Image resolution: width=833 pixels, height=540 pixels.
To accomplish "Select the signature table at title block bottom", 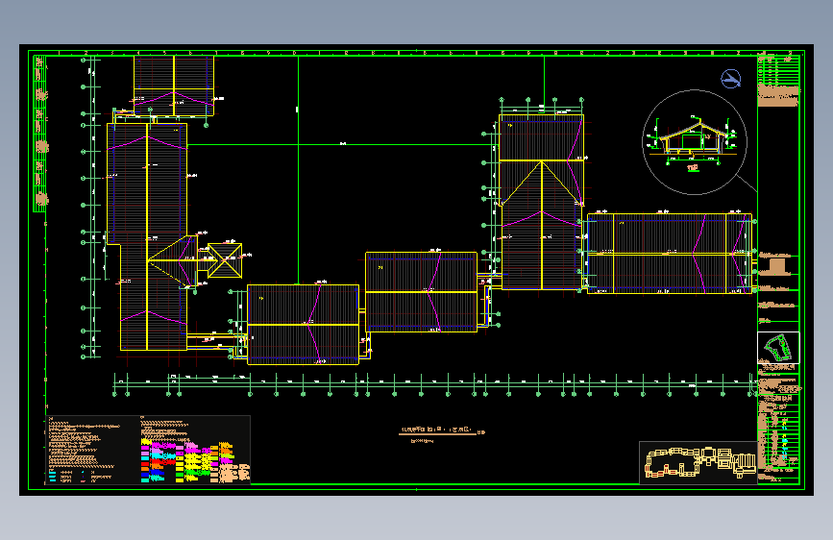I will (x=778, y=438).
